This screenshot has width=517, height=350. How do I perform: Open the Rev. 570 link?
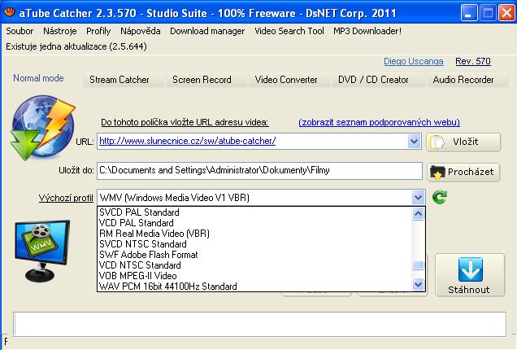(x=473, y=61)
